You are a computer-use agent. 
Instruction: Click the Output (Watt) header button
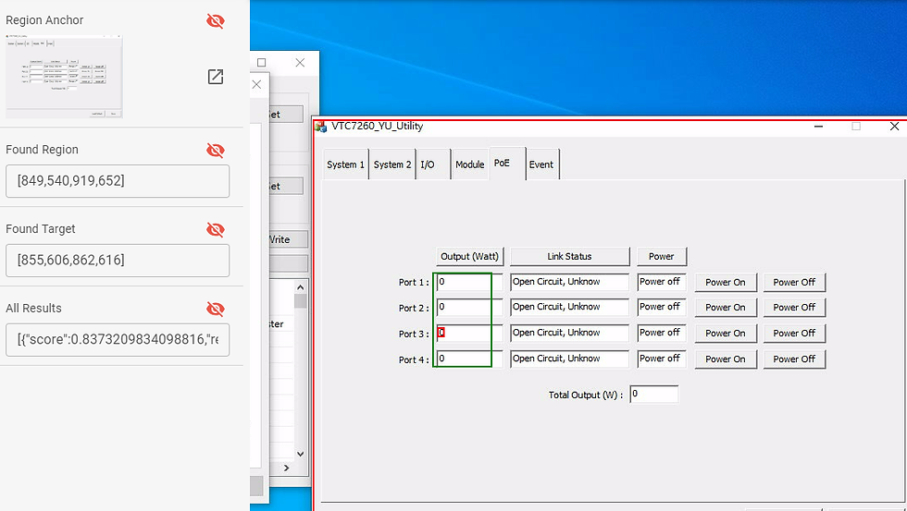tap(470, 256)
